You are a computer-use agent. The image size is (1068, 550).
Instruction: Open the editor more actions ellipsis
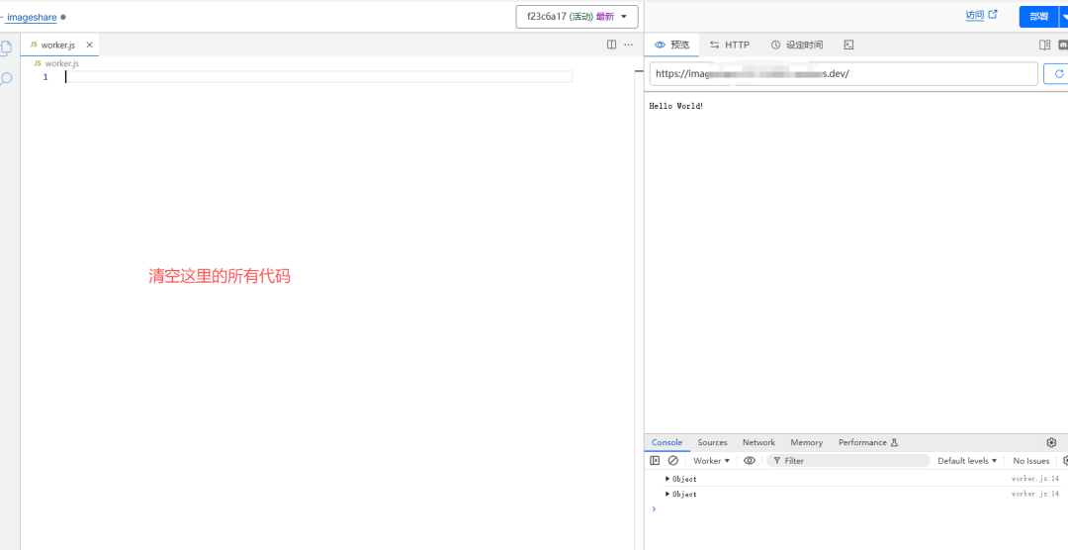[x=628, y=45]
